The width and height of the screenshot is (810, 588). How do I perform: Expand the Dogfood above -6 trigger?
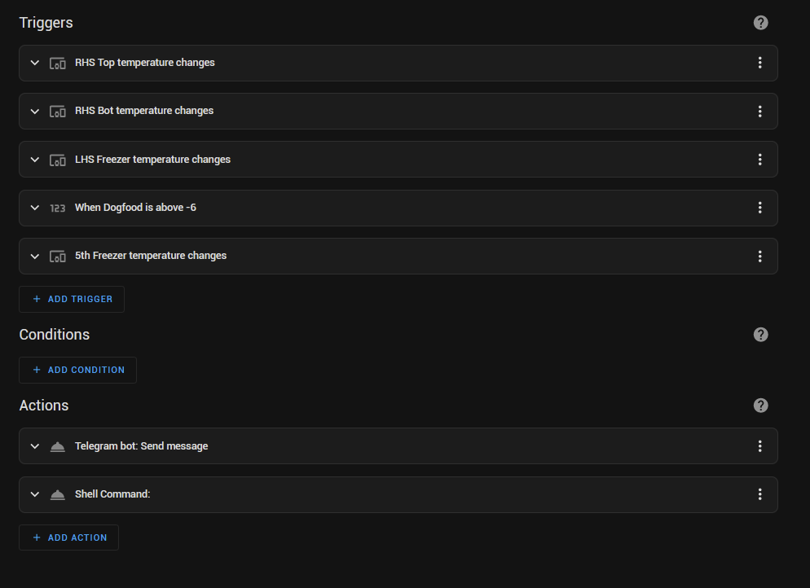(x=34, y=208)
